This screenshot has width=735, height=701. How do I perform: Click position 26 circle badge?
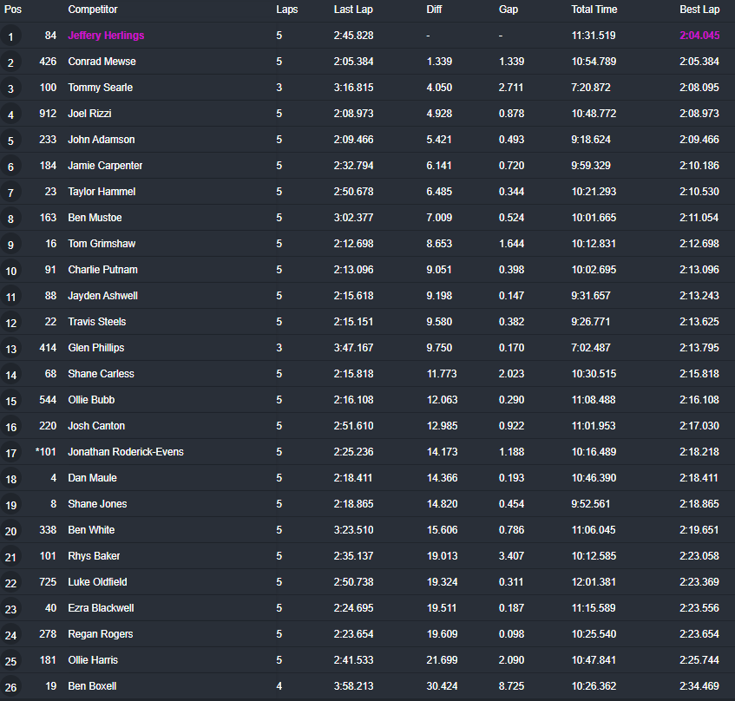[10, 687]
